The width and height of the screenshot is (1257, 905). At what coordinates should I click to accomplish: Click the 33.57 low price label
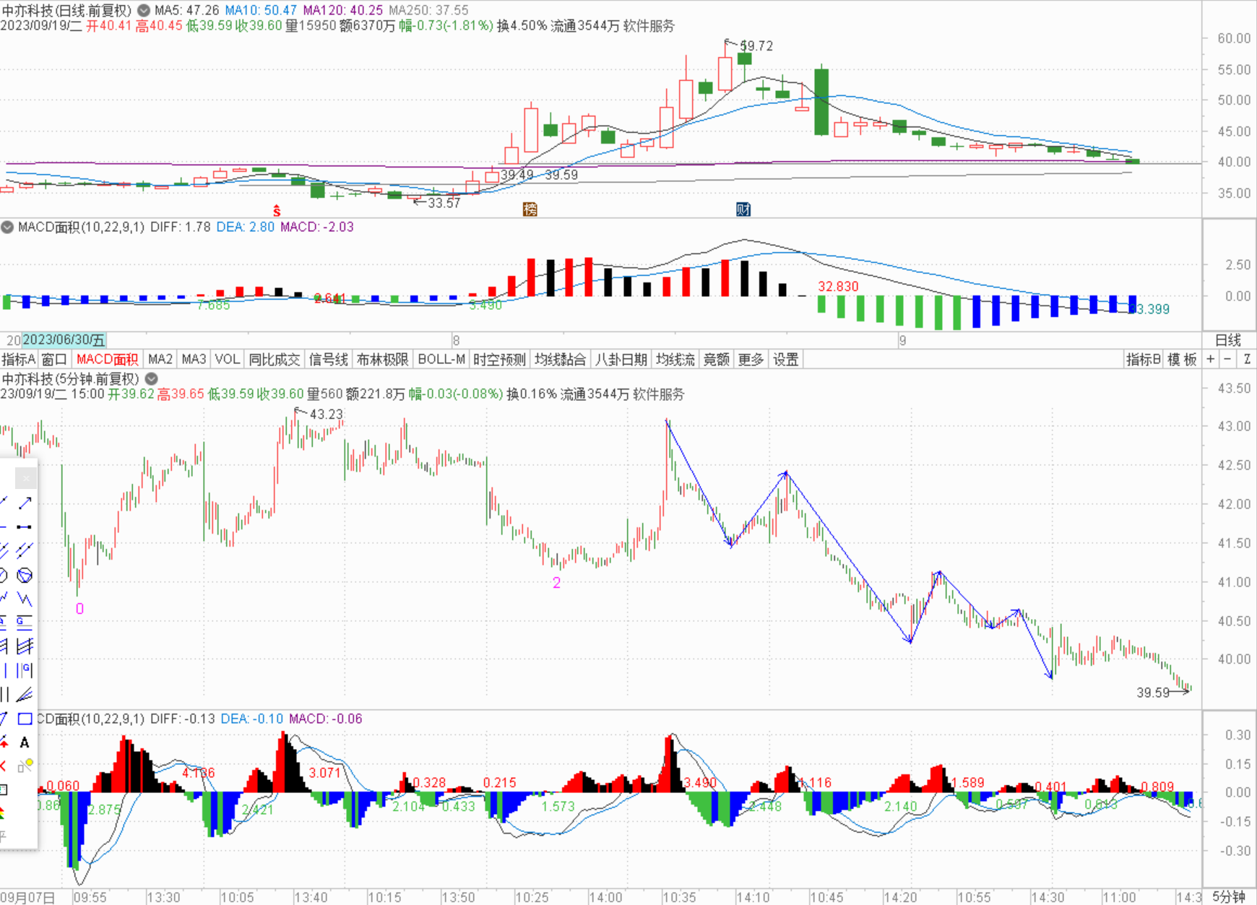pyautogui.click(x=444, y=203)
